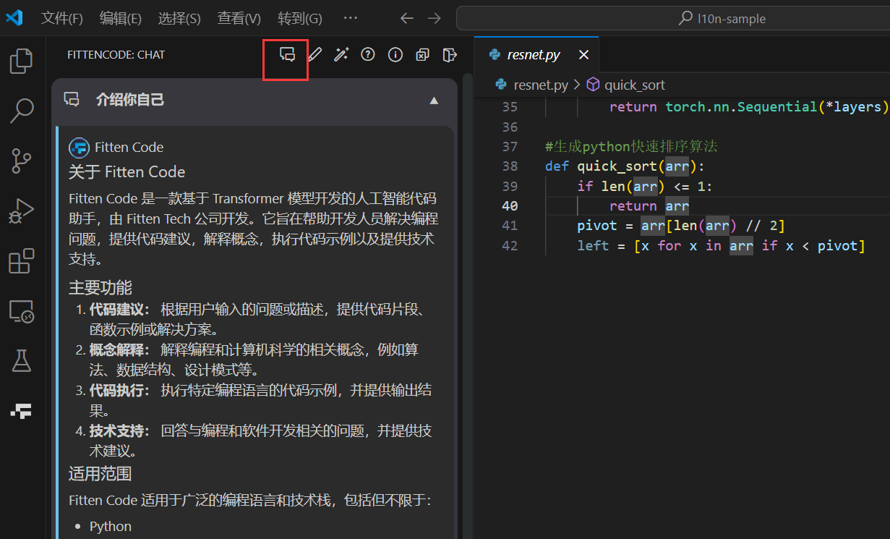Click the pencil edit icon in chat toolbar
Viewport: 890px width, 539px height.
pyautogui.click(x=315, y=55)
